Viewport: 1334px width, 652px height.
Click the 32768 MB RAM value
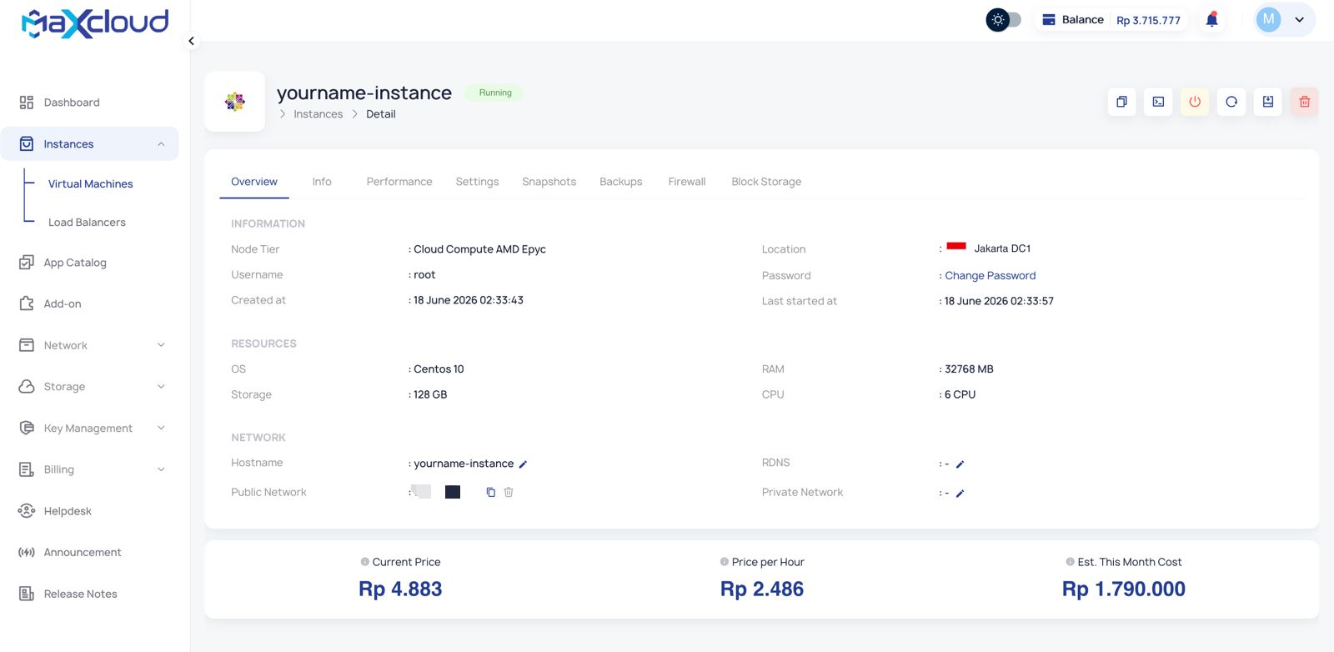(x=969, y=369)
